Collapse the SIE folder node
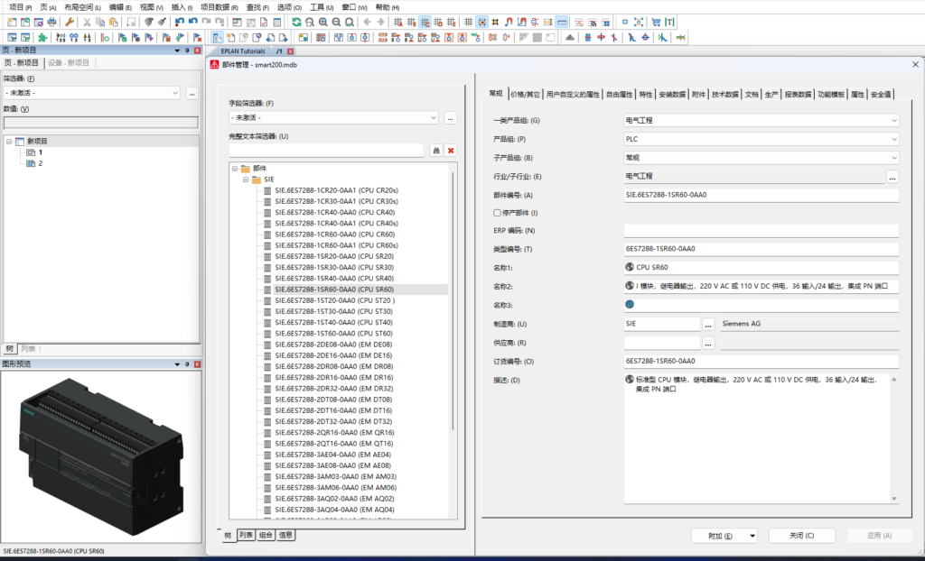Viewport: 925px width, 561px height. coord(246,179)
